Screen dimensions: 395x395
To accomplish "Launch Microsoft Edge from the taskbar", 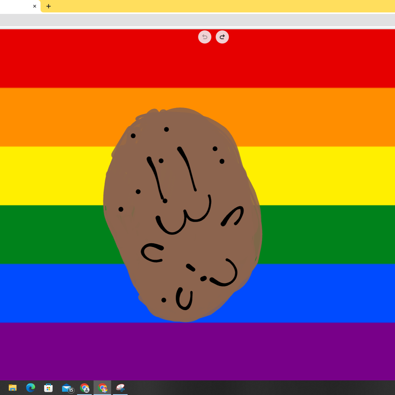I will tap(31, 388).
